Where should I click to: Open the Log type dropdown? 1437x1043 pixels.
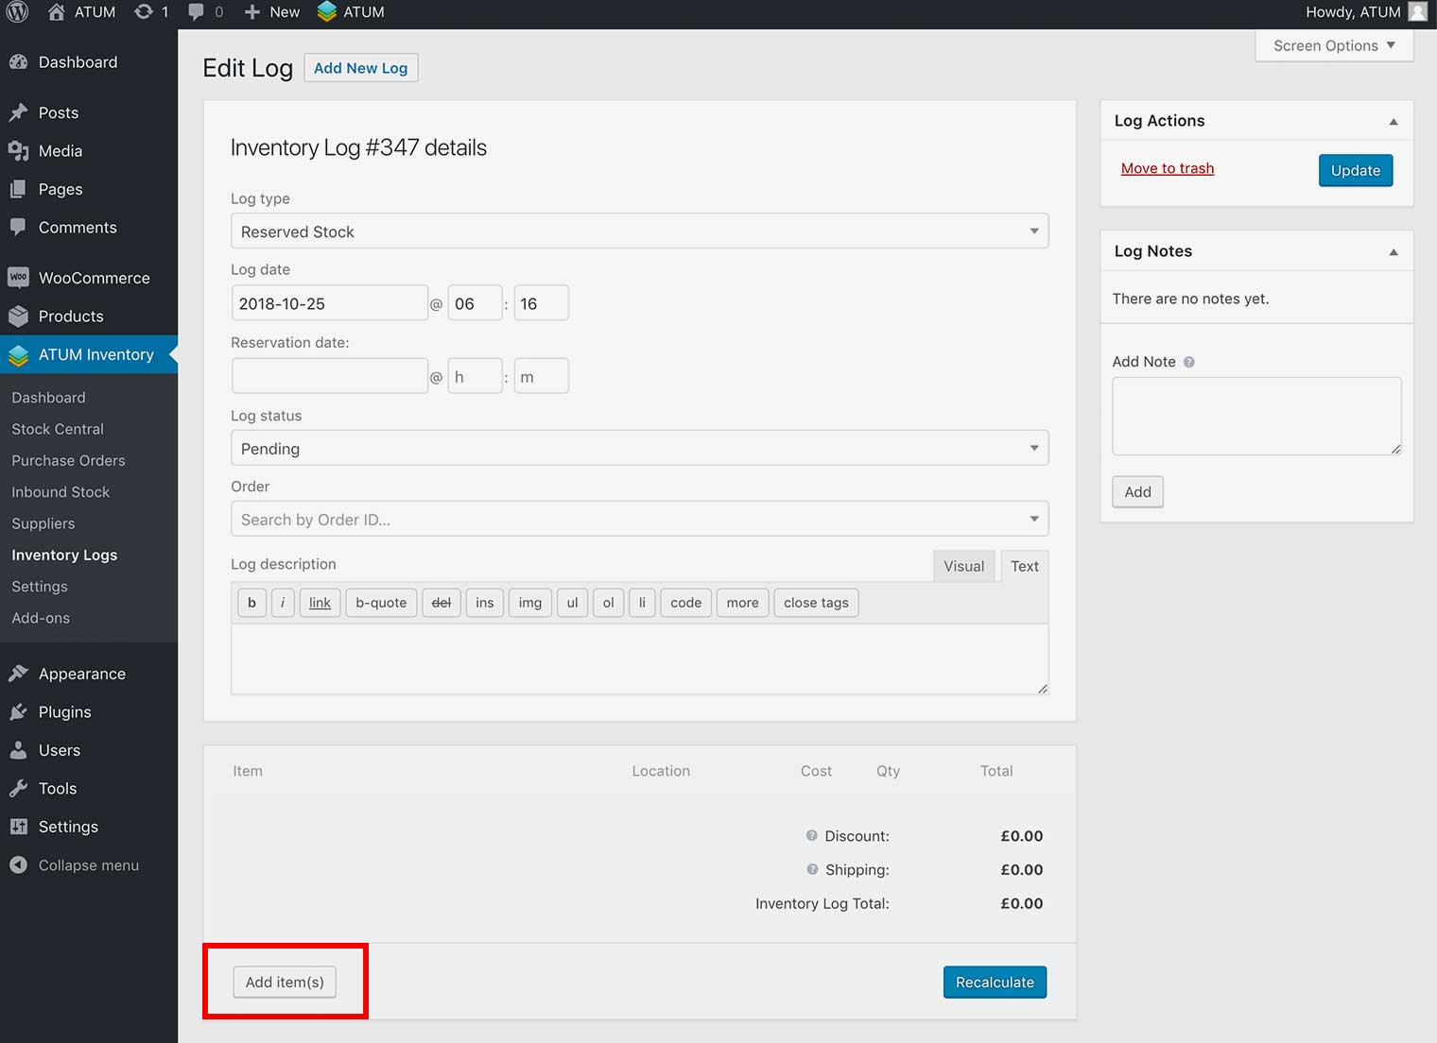coord(639,231)
